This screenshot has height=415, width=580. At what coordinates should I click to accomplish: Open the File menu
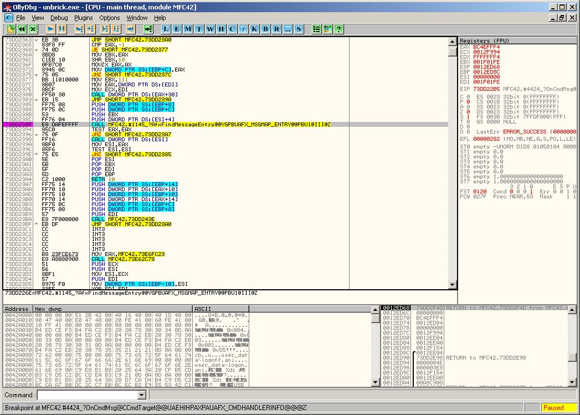pyautogui.click(x=20, y=17)
